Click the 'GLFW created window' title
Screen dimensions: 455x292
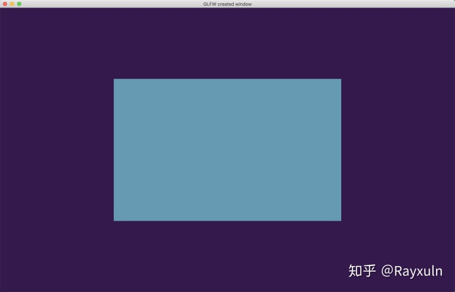point(227,4)
